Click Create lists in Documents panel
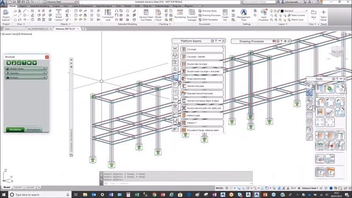The width and height of the screenshot is (352, 198). (225, 15)
